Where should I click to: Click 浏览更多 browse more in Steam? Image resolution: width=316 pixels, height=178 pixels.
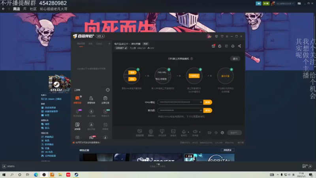coord(228,150)
